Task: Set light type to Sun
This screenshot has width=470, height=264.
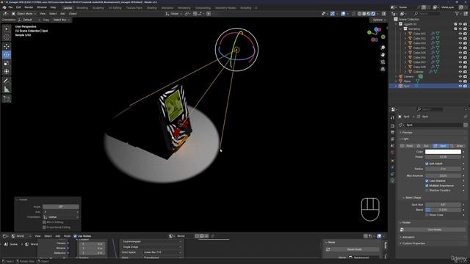Action: pyautogui.click(x=424, y=146)
